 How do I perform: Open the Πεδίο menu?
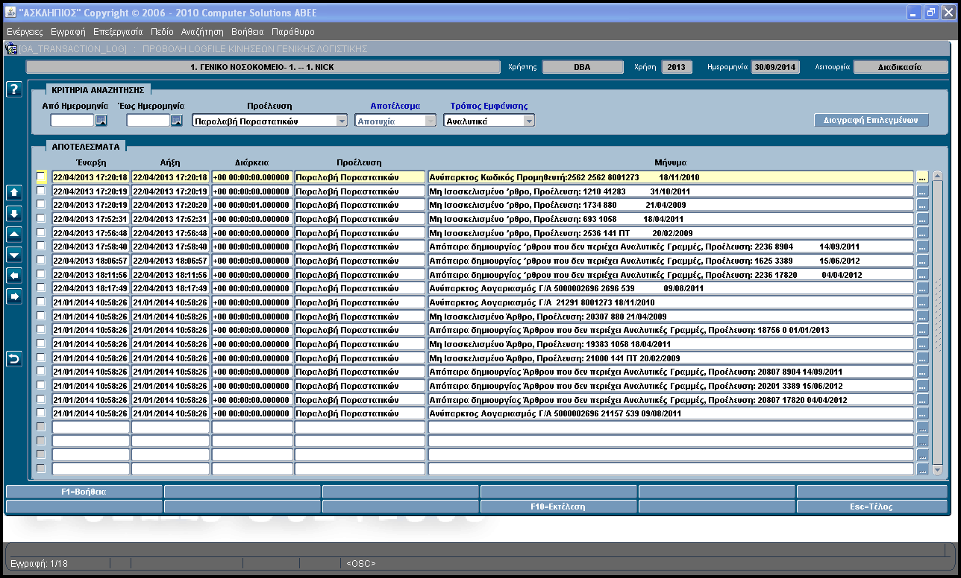pyautogui.click(x=162, y=32)
